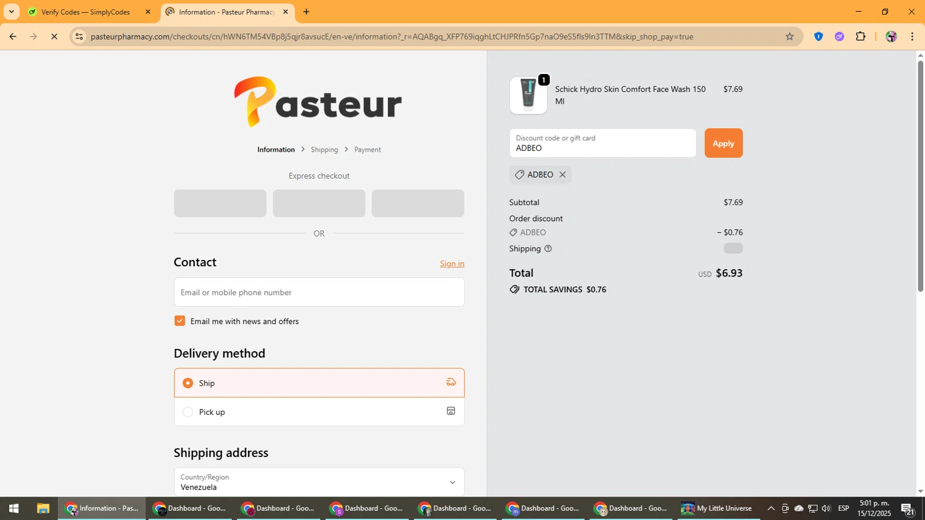Click the page vertical scrollbar thumb
The height and width of the screenshot is (520, 925).
[x=920, y=176]
